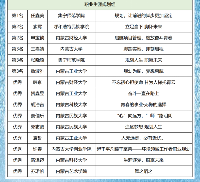
Task: Select the title 启航项目管理，绽放奋斗青春
Action: (143, 38)
